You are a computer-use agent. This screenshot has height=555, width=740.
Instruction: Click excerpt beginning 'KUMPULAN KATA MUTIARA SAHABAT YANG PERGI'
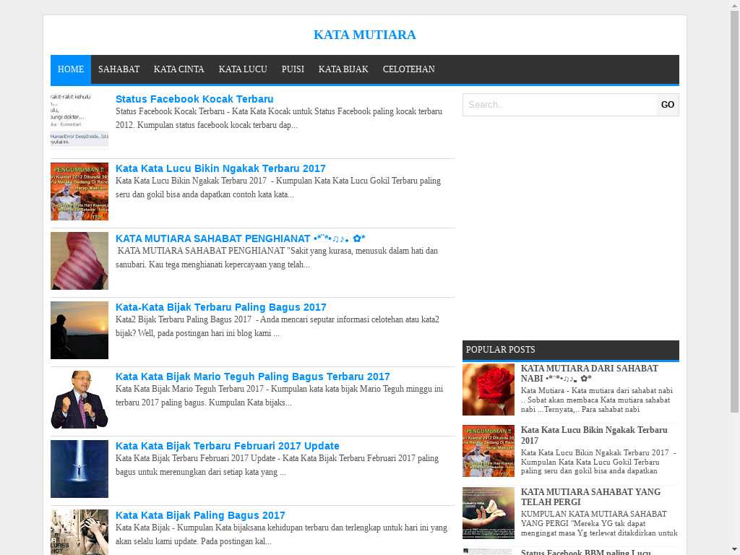click(599, 523)
